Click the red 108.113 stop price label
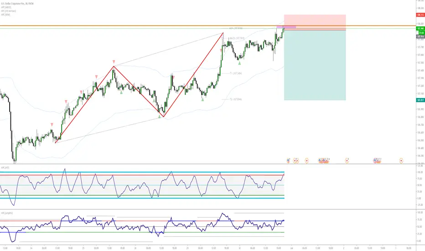Viewport: 425px width, 251px height. tap(420, 15)
